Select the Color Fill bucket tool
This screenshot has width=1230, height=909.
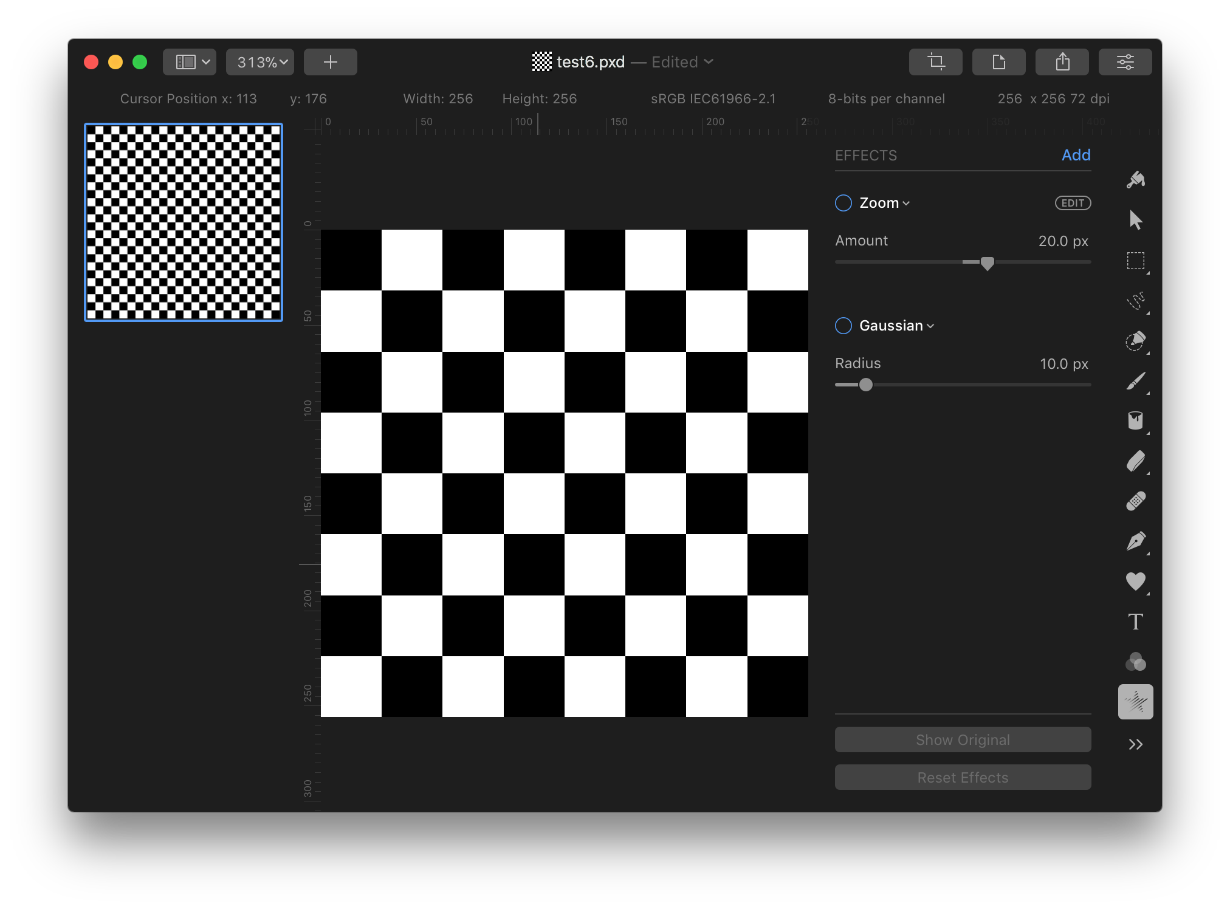(x=1135, y=420)
